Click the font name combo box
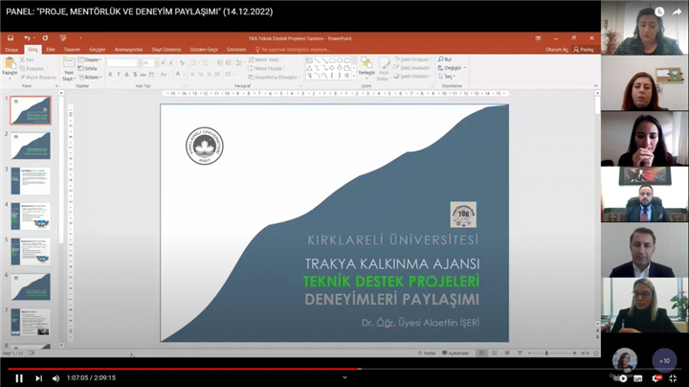 click(x=122, y=63)
